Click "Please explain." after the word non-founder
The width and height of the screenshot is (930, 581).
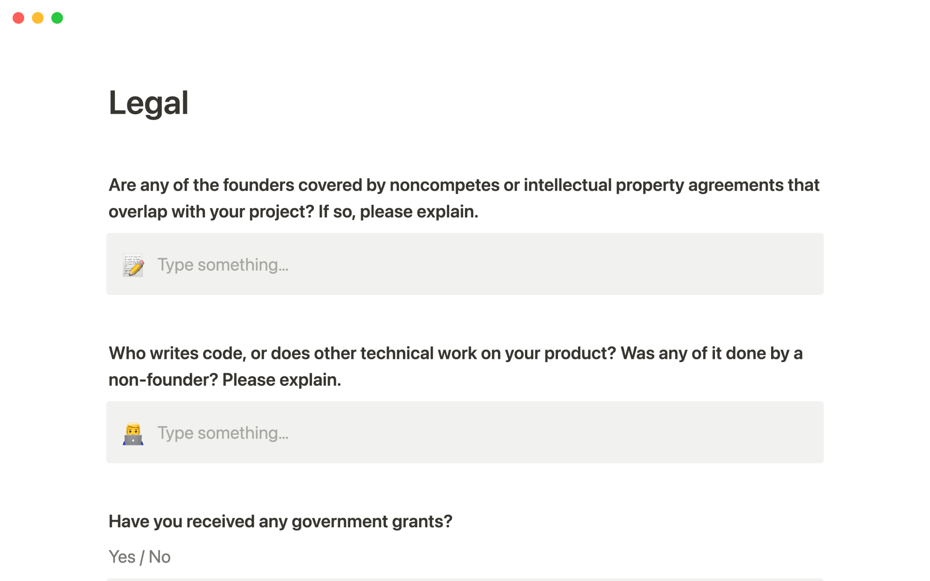[281, 380]
